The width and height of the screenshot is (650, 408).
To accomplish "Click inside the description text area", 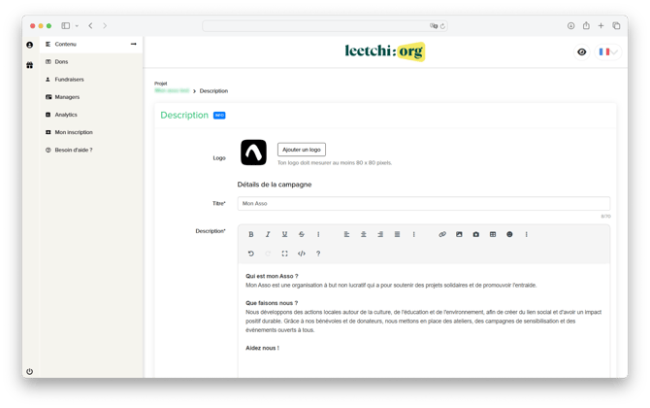I will pos(424,320).
